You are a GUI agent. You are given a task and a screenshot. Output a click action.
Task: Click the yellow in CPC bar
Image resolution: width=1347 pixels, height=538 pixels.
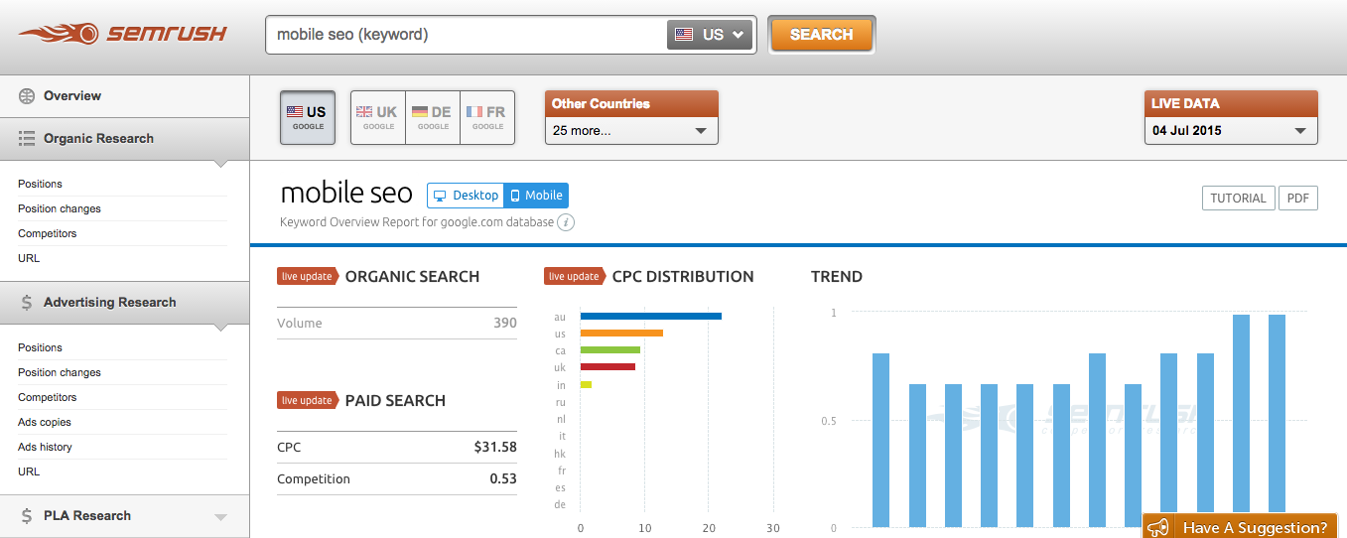click(586, 384)
